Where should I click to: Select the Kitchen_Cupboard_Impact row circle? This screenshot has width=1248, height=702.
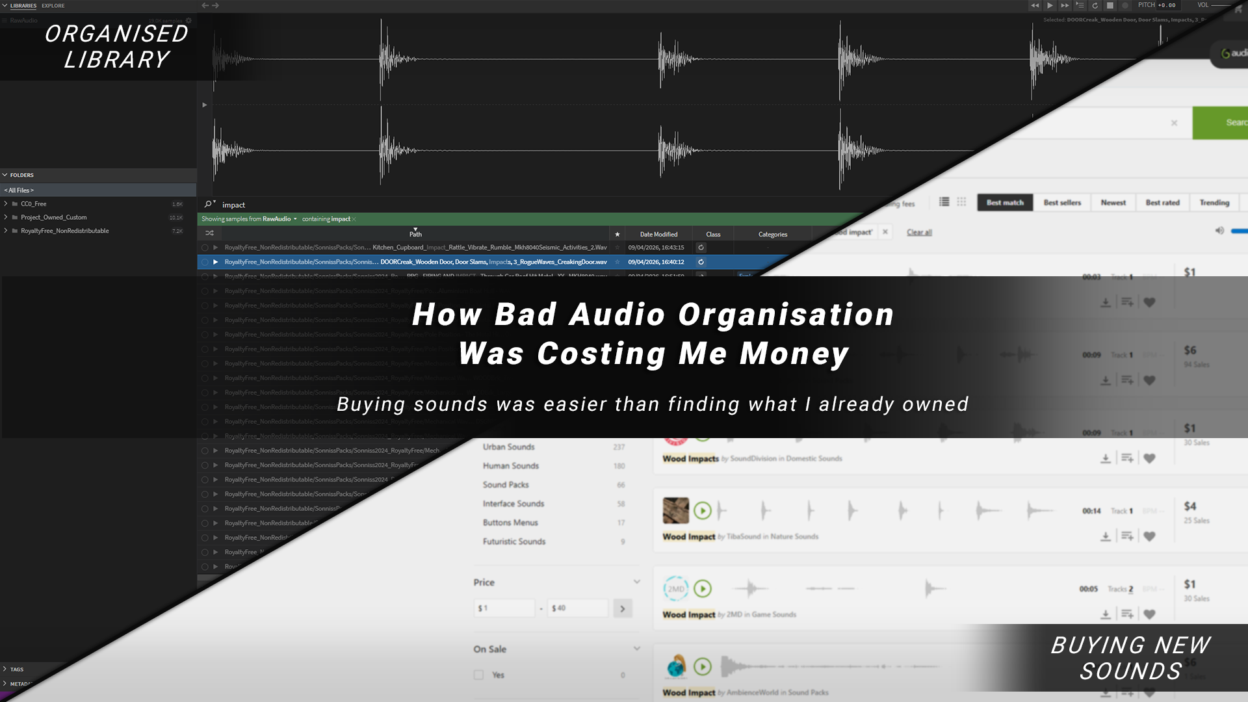(205, 248)
